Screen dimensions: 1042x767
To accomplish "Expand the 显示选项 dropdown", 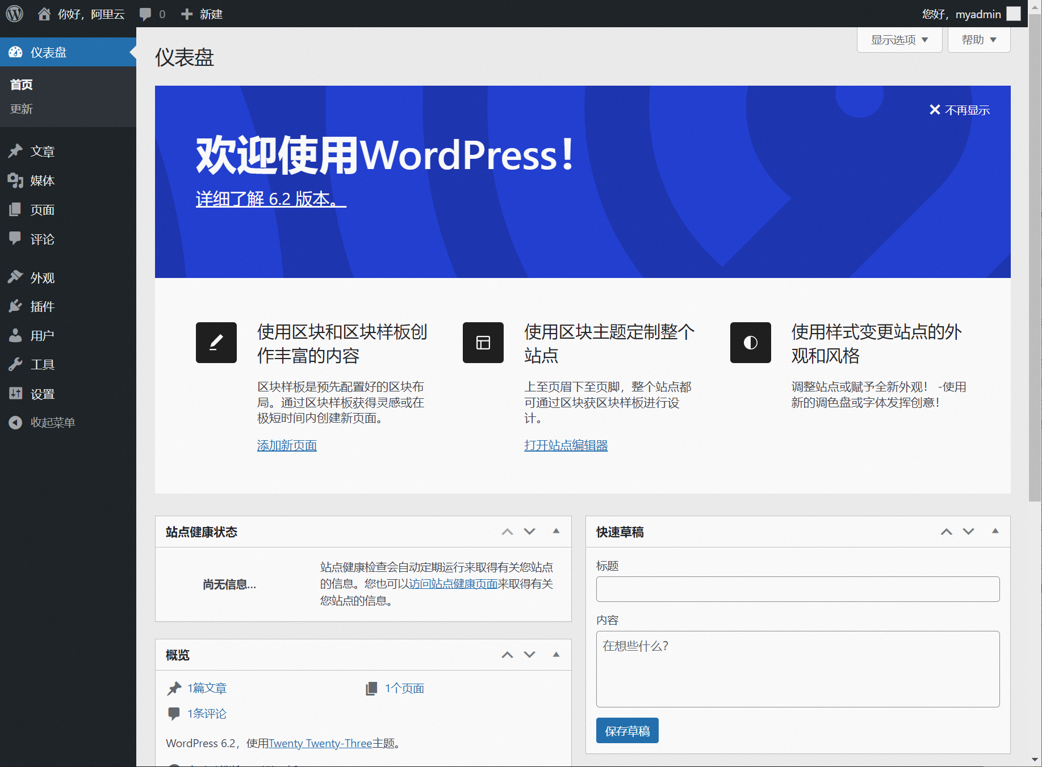I will (899, 40).
